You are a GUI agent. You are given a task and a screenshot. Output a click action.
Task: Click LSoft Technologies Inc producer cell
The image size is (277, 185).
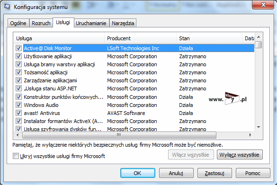coord(133,48)
